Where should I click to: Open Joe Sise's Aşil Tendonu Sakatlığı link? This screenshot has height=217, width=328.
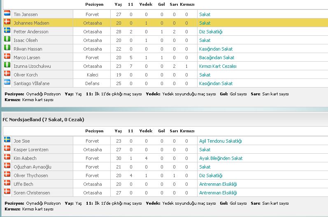point(221,141)
